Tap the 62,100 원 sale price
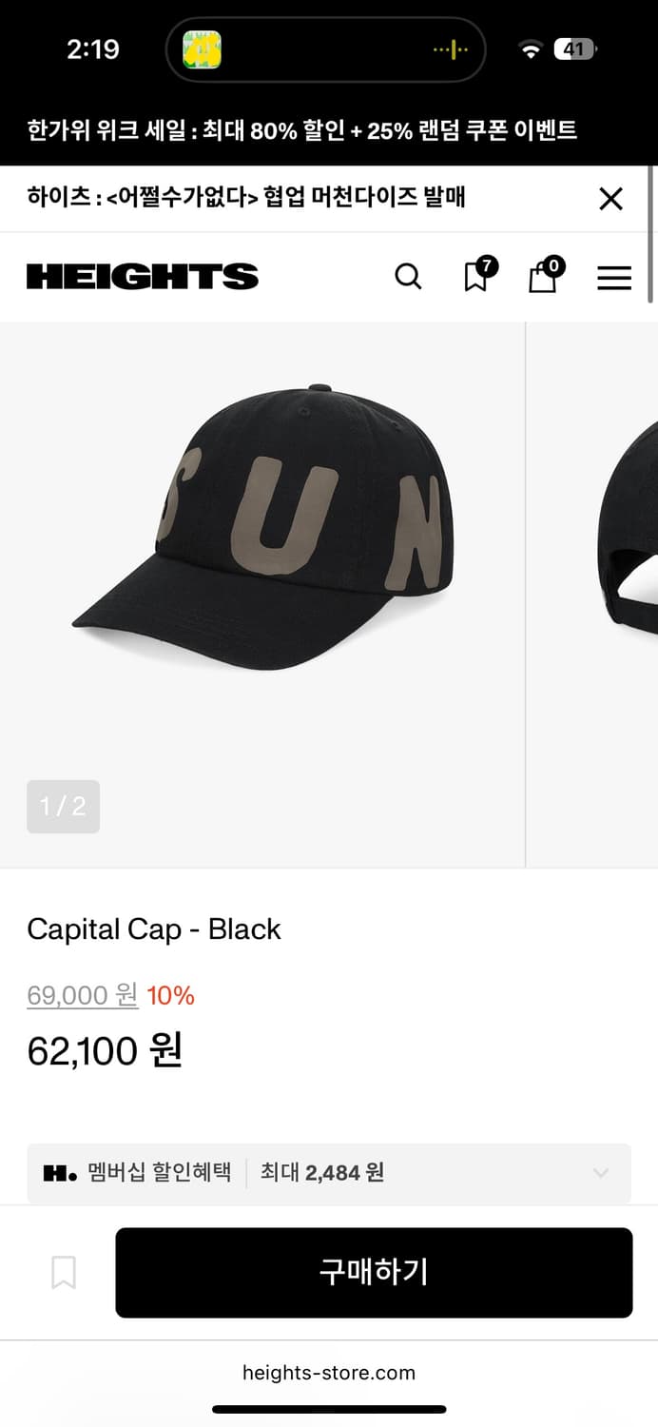 coord(105,1050)
